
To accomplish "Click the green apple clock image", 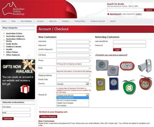I will (129, 87).
